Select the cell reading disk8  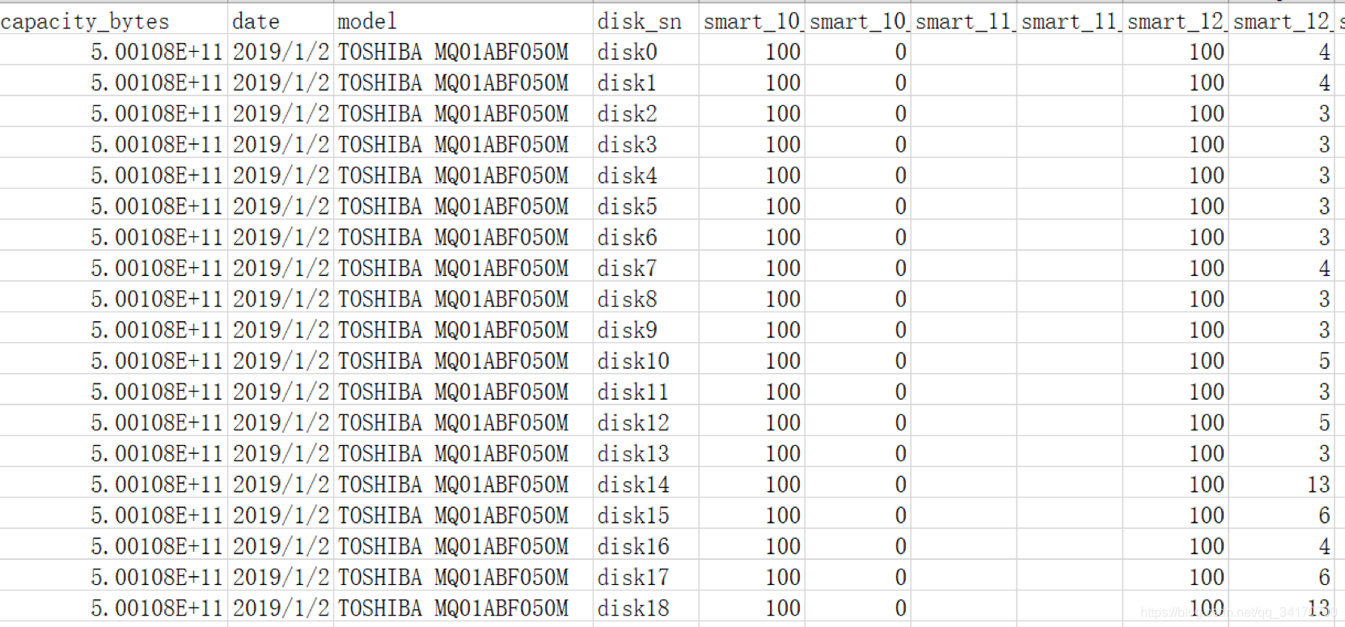[x=645, y=299]
